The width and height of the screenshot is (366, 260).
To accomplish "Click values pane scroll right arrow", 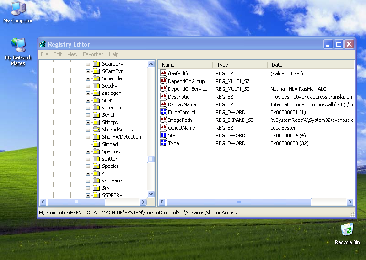I will [350, 202].
